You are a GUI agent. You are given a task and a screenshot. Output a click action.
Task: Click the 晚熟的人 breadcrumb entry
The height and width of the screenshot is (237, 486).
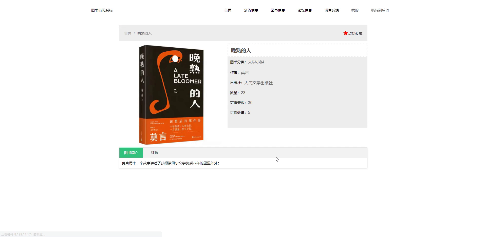pyautogui.click(x=144, y=33)
